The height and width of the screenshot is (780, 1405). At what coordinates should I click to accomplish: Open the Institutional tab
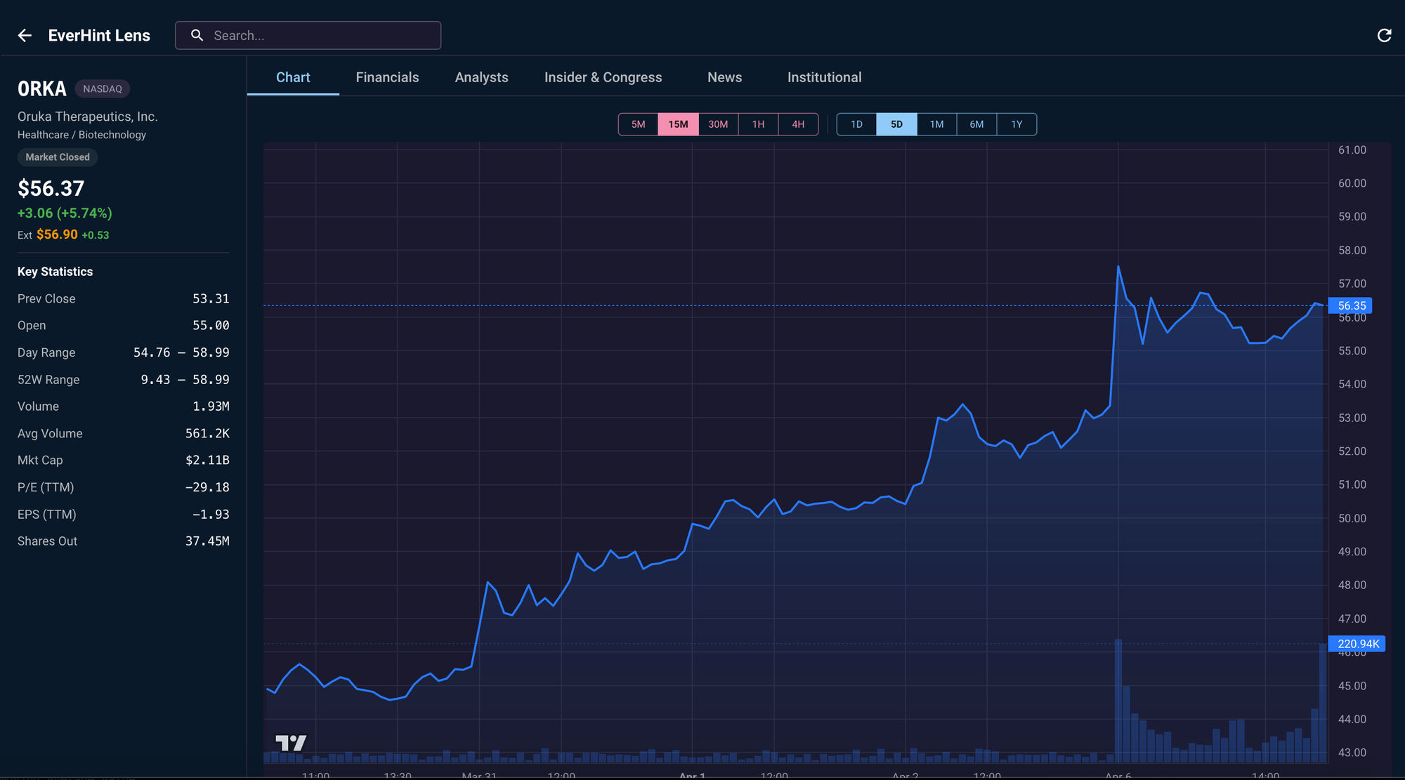824,77
